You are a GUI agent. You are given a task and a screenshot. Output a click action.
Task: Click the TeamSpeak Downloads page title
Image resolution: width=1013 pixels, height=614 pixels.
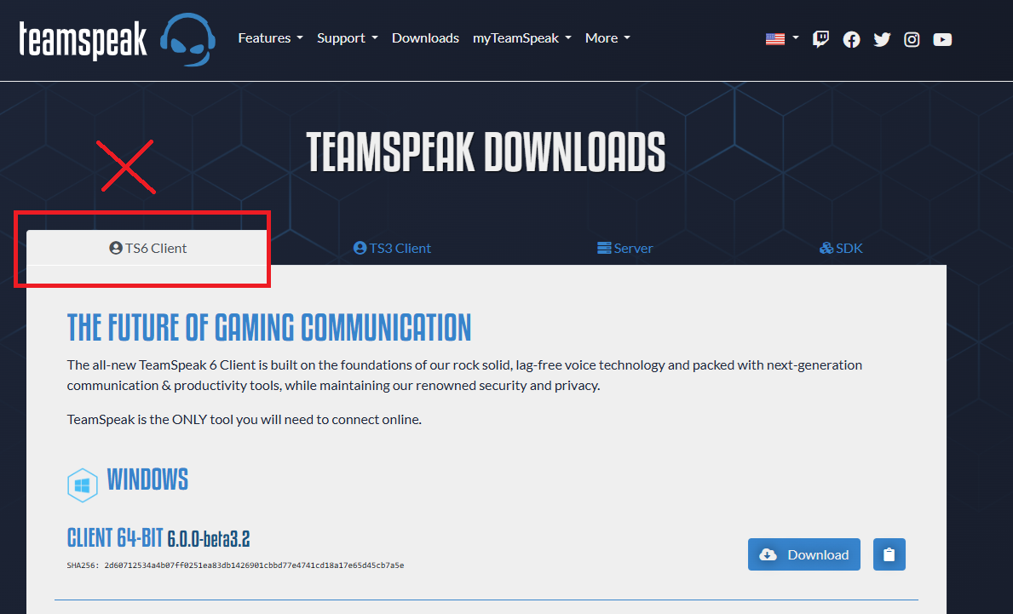click(486, 152)
